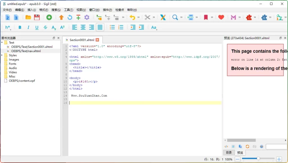Expand toolbar overflow after search icon
The width and height of the screenshot is (288, 163).
pos(181,17)
